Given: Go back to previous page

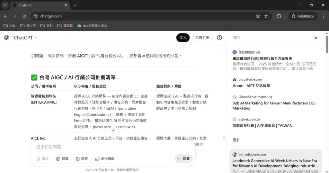Looking at the screenshot, I should click(x=6, y=16).
